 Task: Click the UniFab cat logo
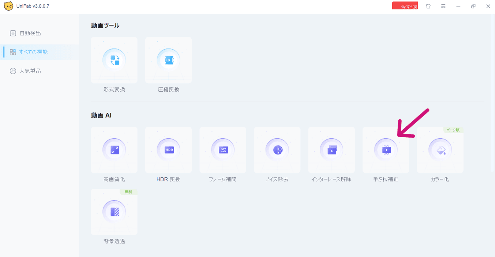point(8,6)
